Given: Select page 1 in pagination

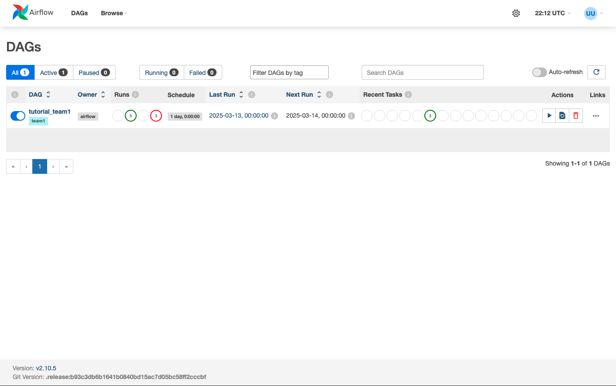Looking at the screenshot, I should pos(40,166).
